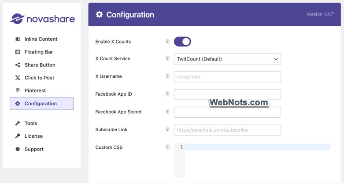Click the Inline Content sidebar icon
The height and width of the screenshot is (183, 344).
[18, 39]
